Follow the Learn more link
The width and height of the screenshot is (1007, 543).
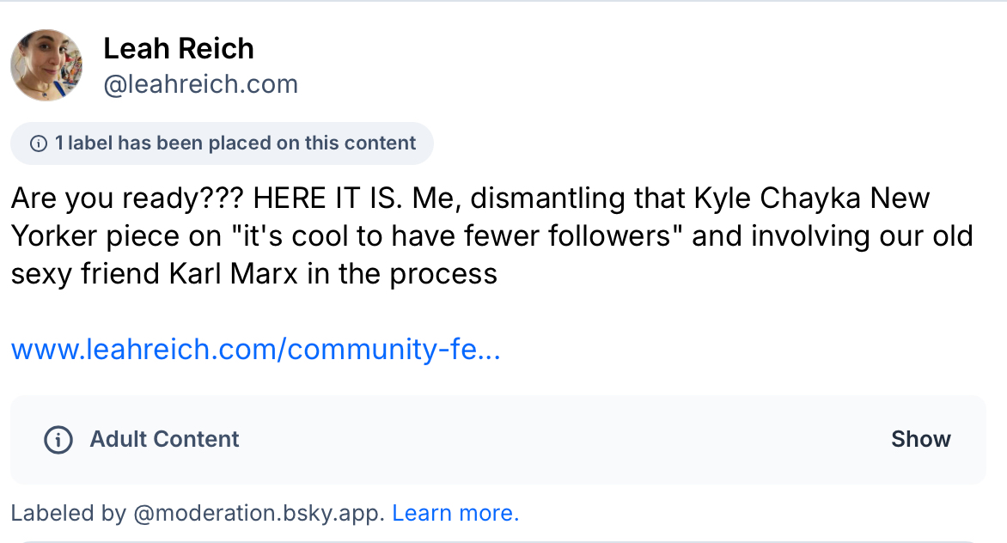[x=455, y=514]
